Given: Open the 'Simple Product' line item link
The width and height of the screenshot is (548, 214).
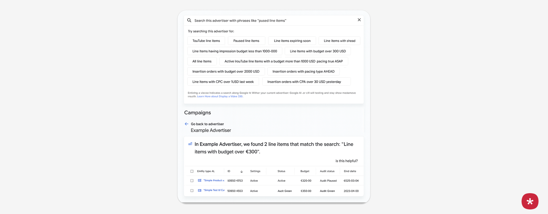Looking at the screenshot, I should coord(214,181).
